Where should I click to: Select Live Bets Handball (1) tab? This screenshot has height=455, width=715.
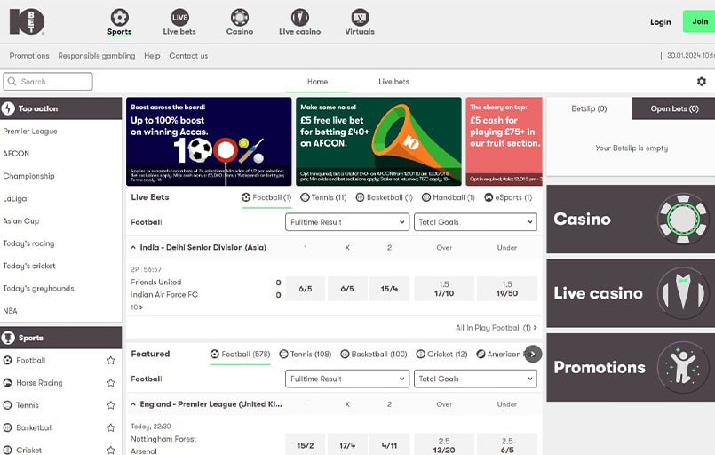[449, 197]
